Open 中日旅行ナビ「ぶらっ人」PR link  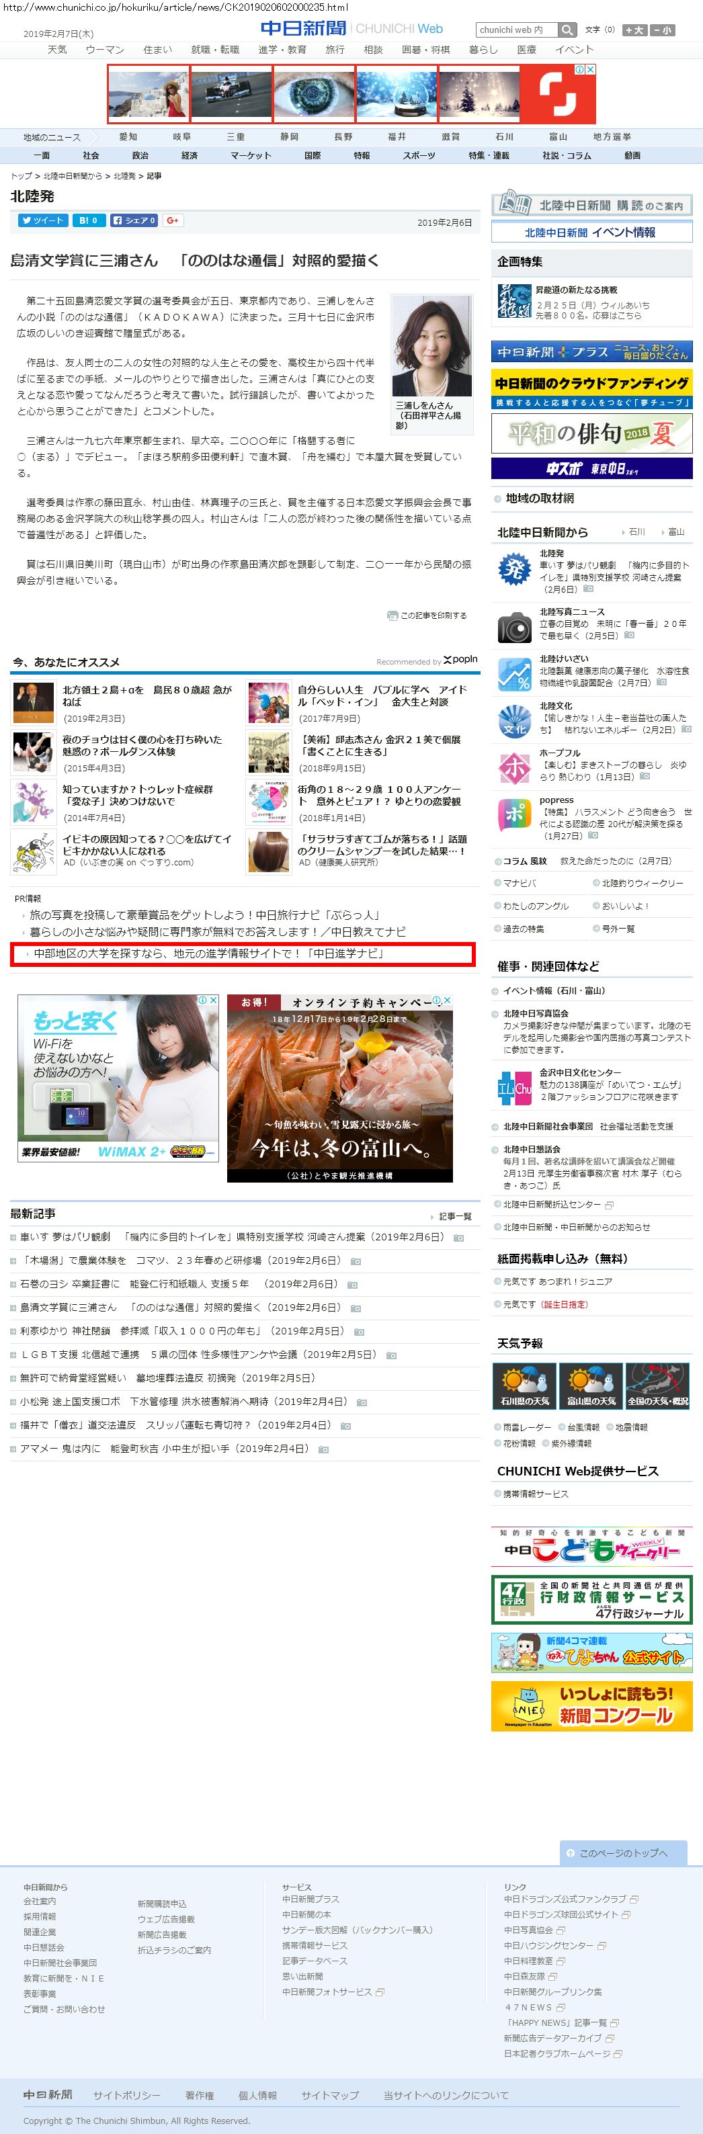(205, 915)
